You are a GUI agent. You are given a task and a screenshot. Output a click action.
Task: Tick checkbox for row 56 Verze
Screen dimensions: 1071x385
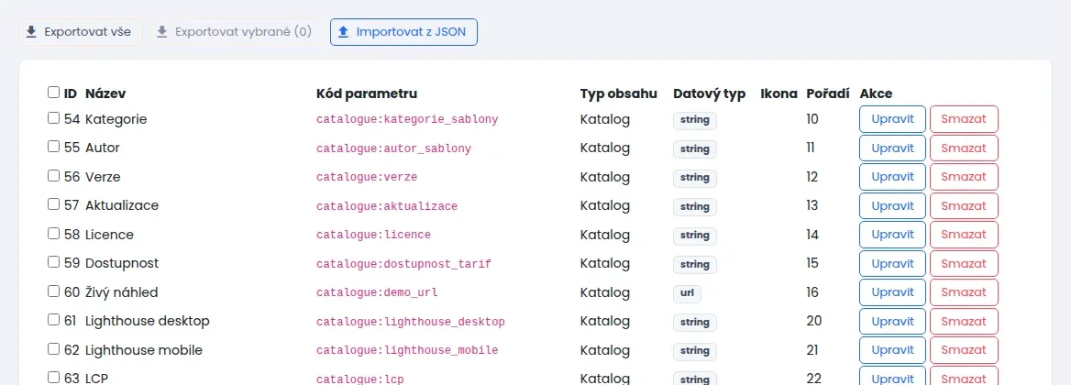tap(54, 175)
